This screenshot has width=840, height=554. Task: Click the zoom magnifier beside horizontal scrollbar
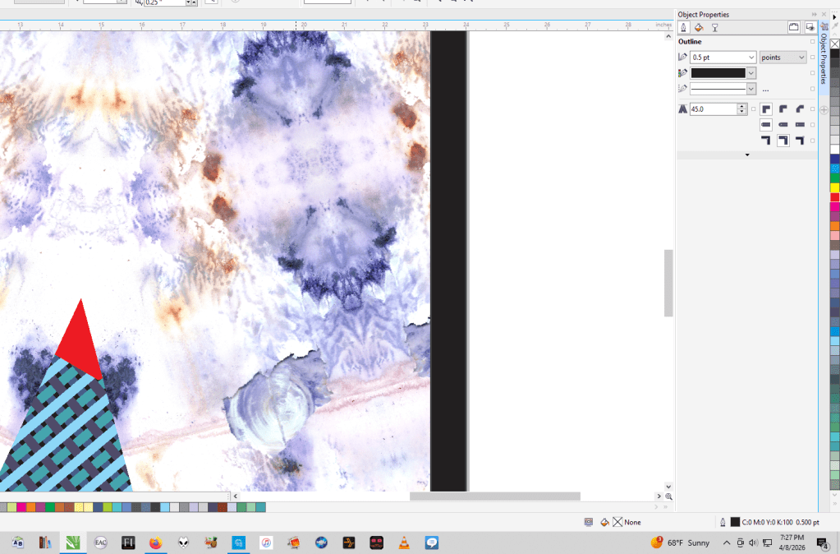(669, 496)
